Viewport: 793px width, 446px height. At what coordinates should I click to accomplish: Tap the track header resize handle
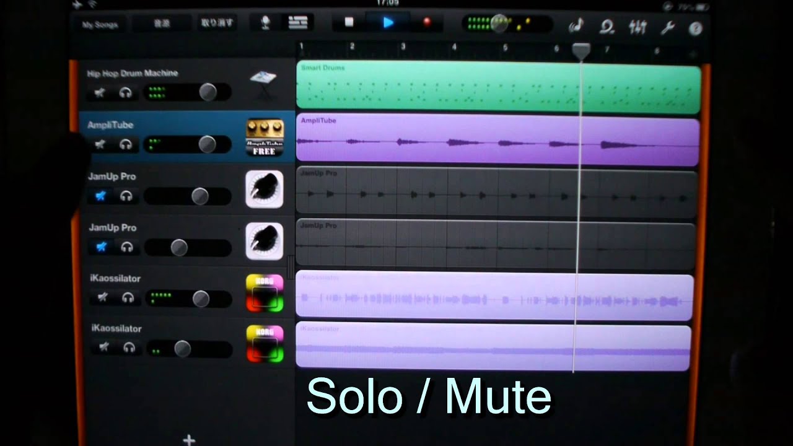coord(290,266)
